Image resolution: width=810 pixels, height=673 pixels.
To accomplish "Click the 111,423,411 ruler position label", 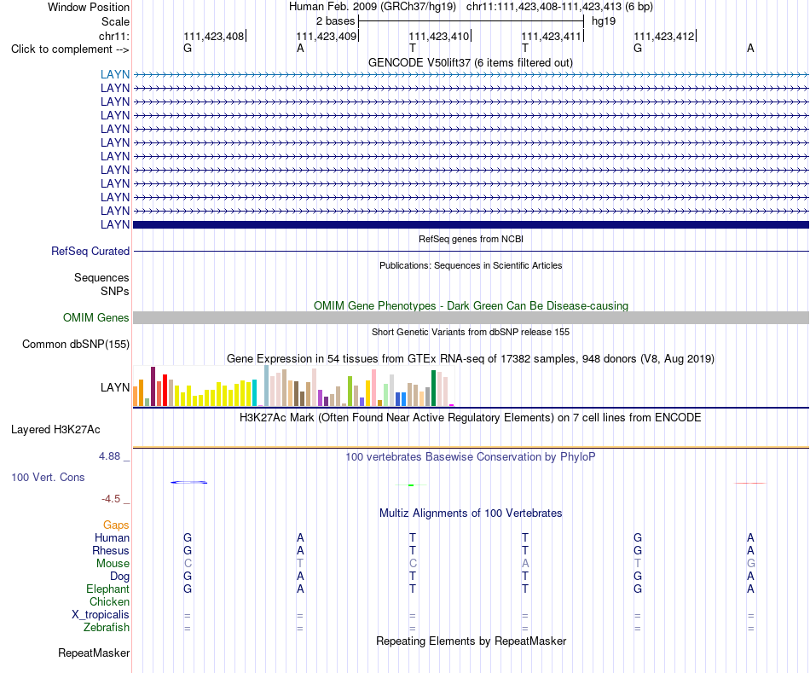I will pyautogui.click(x=551, y=36).
